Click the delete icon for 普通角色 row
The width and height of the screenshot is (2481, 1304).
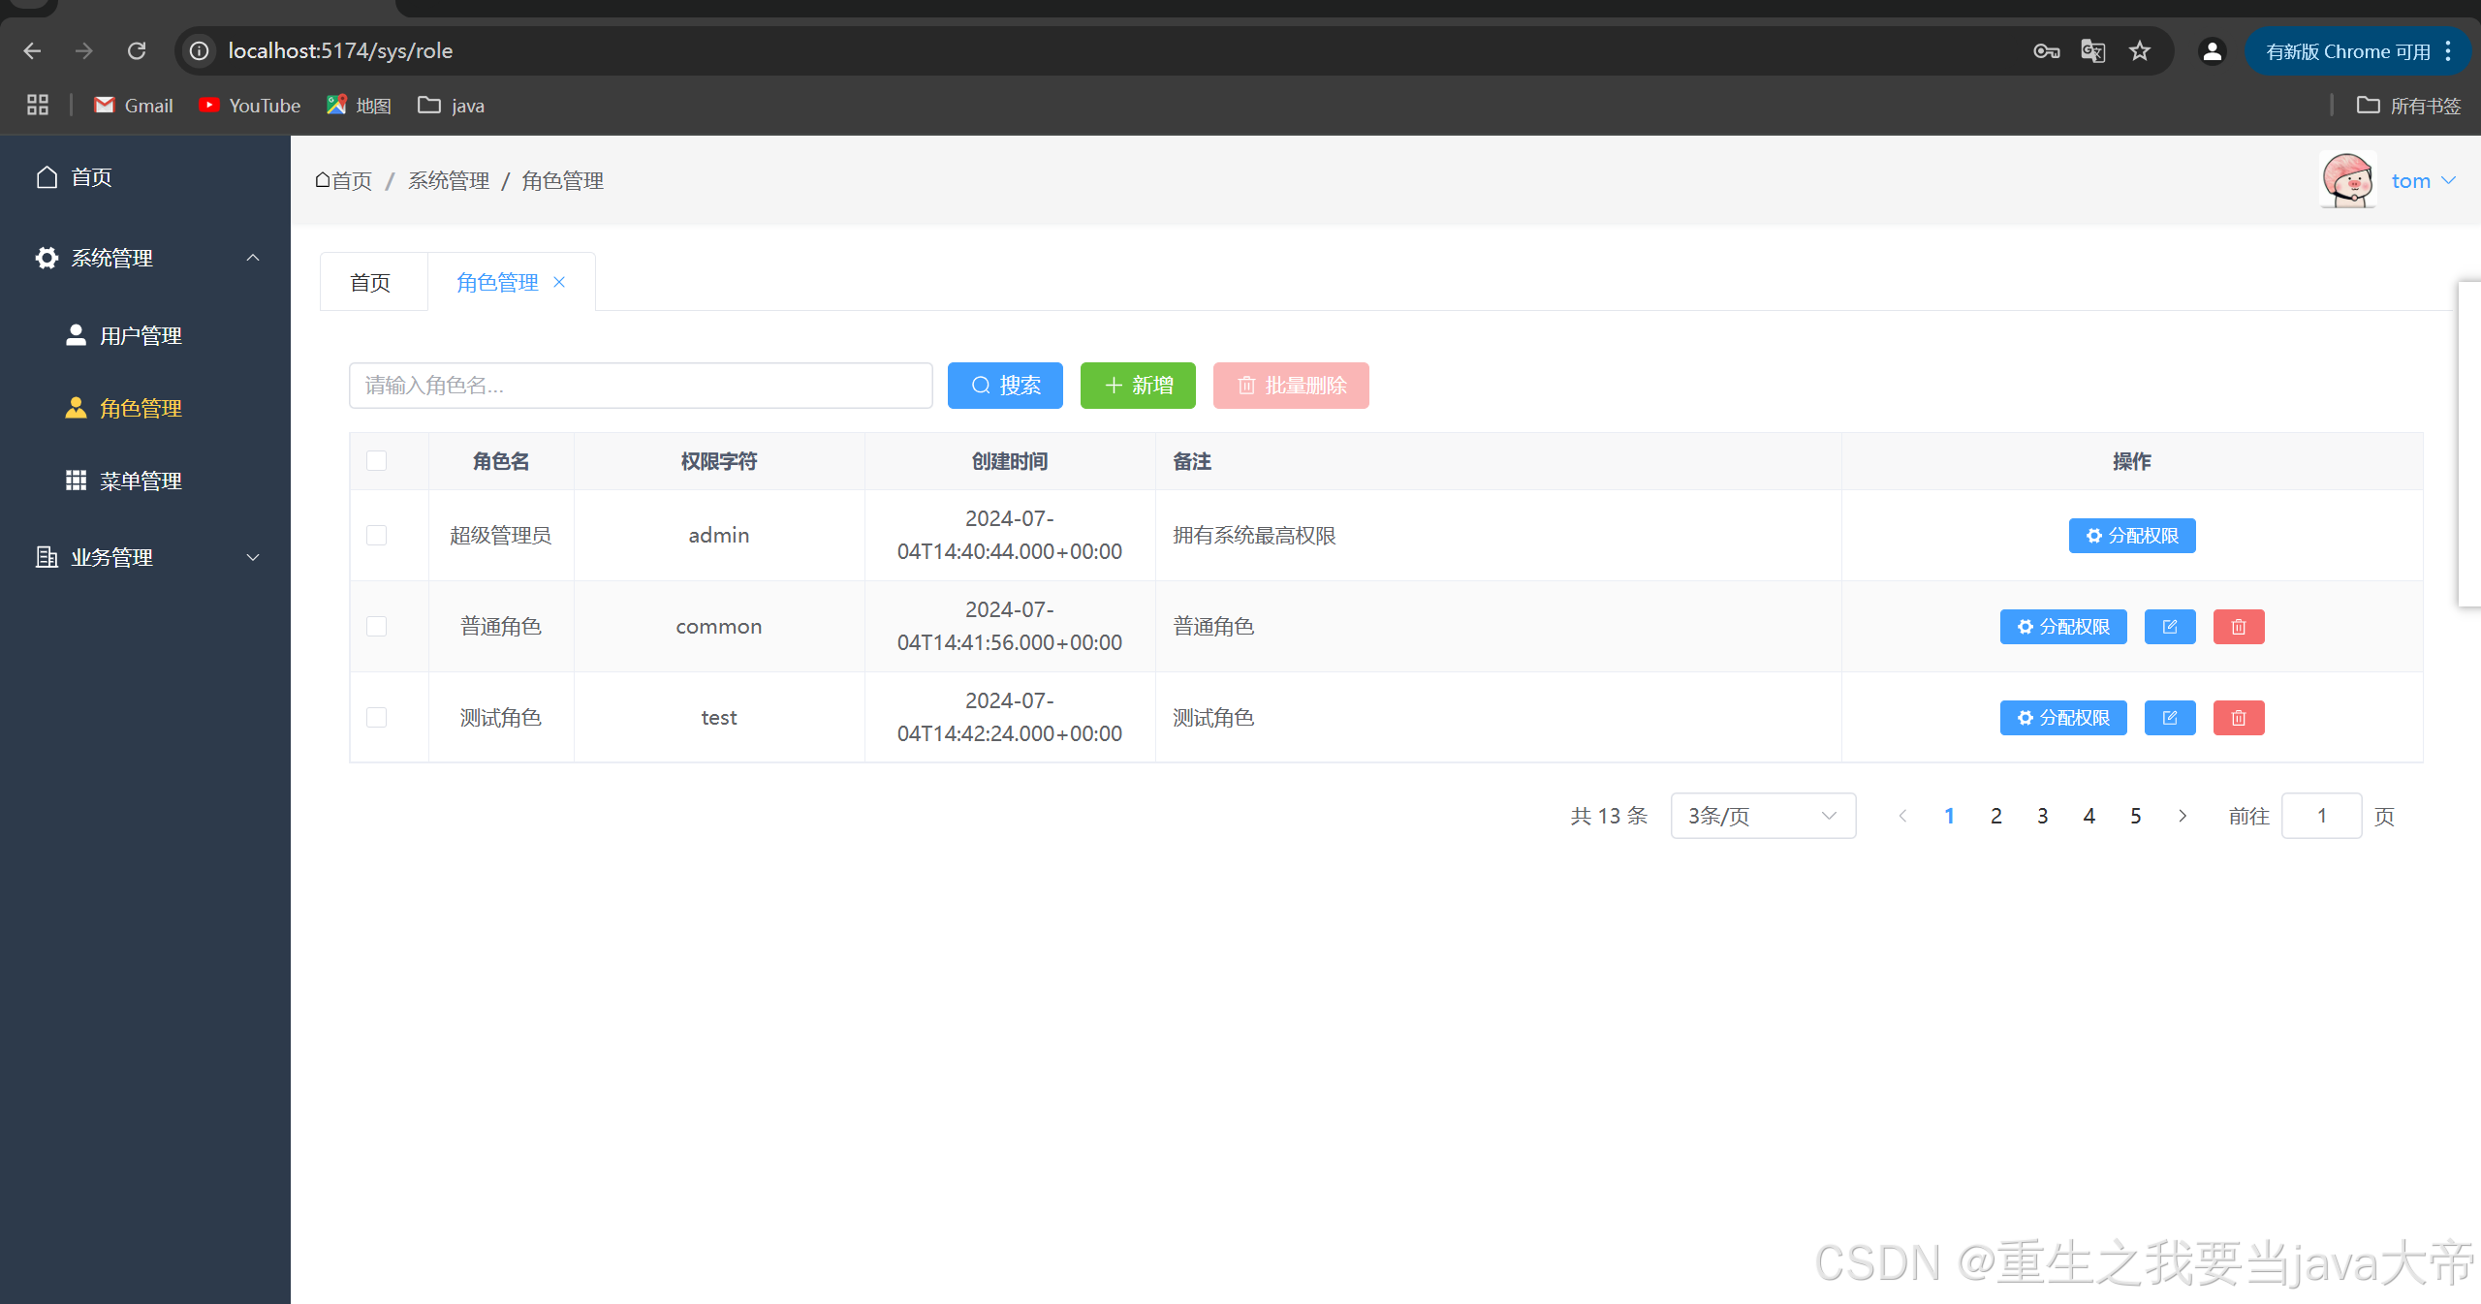(x=2238, y=627)
